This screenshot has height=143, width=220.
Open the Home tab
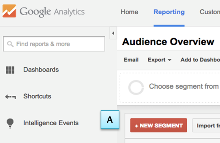point(129,12)
